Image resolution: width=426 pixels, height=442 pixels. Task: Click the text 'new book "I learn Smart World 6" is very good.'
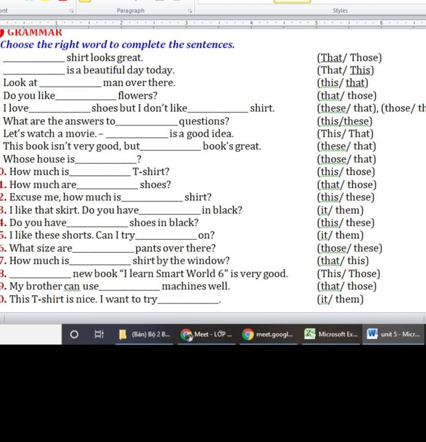coord(180,274)
